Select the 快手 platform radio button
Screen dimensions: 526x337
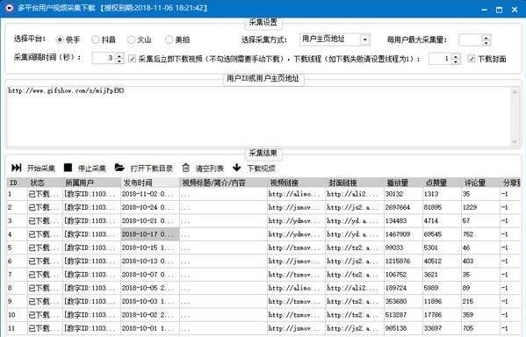tap(60, 39)
